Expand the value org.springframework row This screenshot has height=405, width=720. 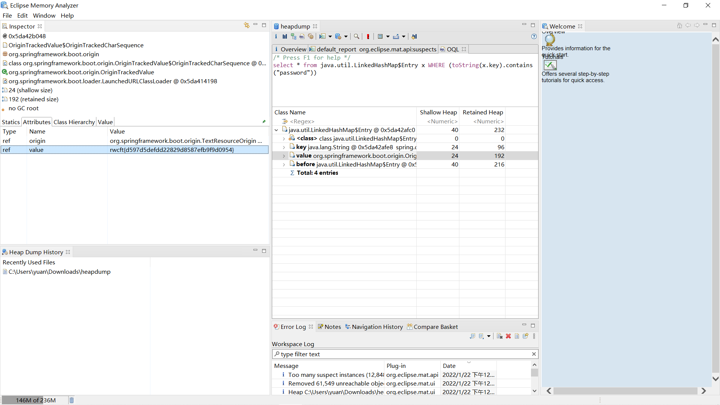point(284,156)
